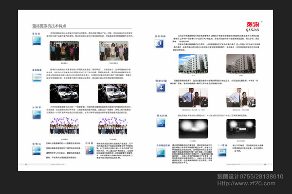Select the 自动增益控制 section label
Image resolution: width=292 pixels, height=194 pixels.
click(163, 145)
